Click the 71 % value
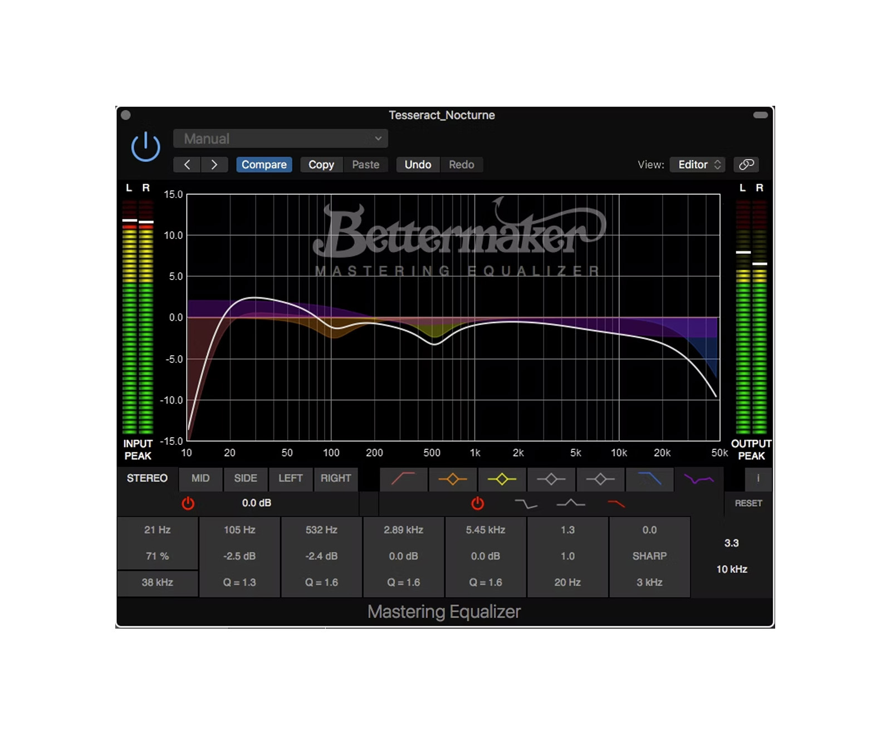This screenshot has height=735, width=891. tap(158, 556)
